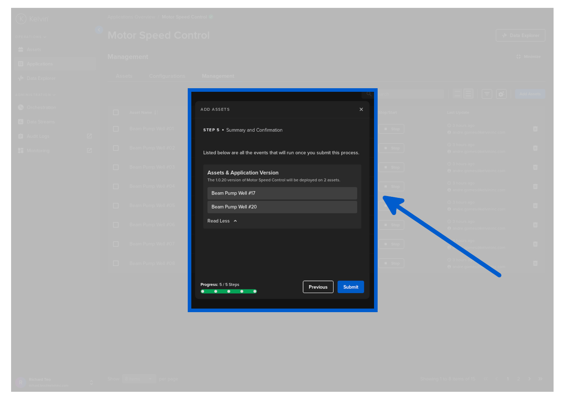
Task: Switch to the compact row density icon
Action: click(457, 94)
